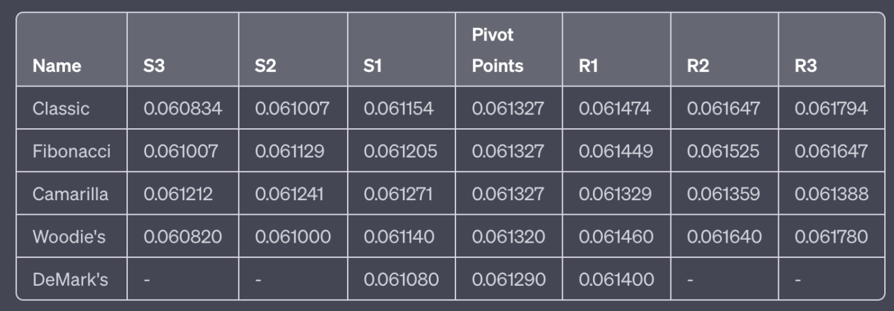Select Fibonacci S2 value 0.061129
Viewport: 894px width, 311px height.
(290, 151)
